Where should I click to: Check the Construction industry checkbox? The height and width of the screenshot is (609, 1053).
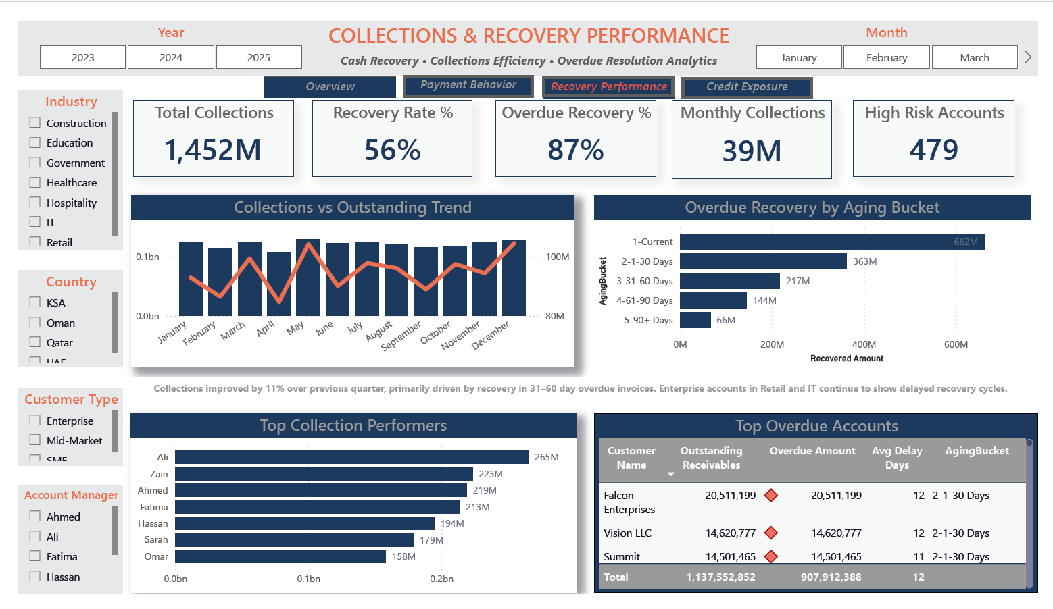point(35,123)
